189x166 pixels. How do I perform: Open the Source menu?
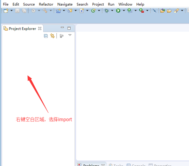[x=29, y=4]
